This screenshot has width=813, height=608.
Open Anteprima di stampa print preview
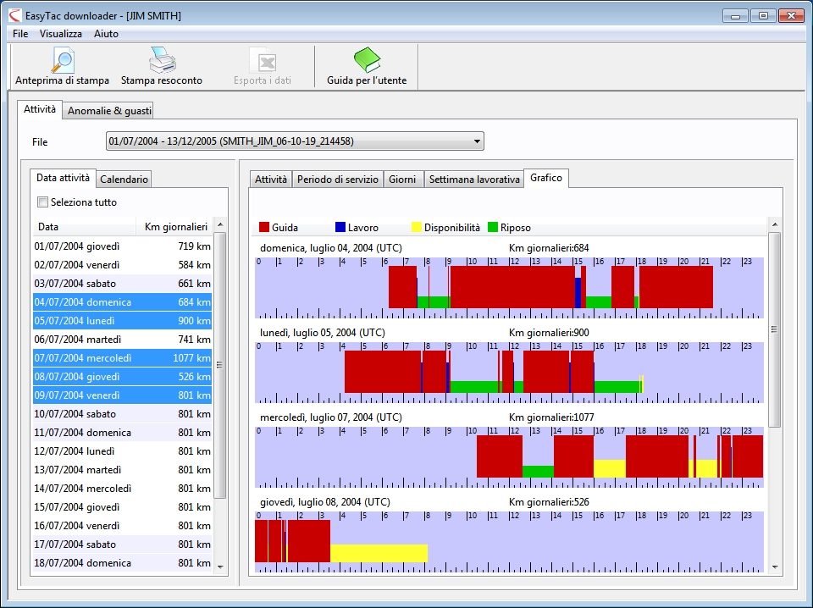click(62, 66)
